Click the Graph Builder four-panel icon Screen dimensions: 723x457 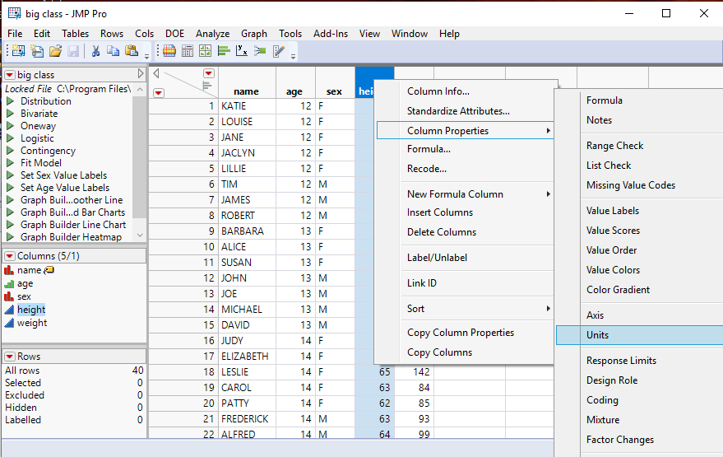click(205, 51)
